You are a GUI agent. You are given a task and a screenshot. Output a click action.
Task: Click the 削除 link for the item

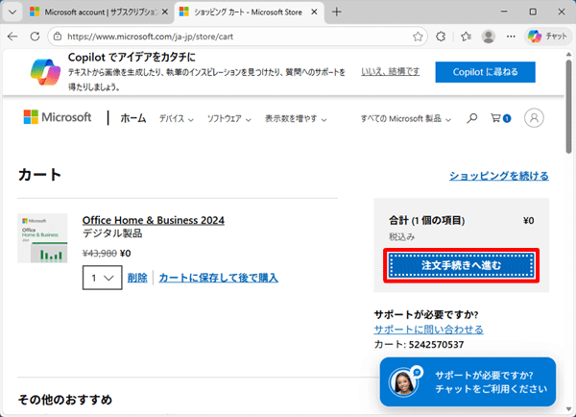pyautogui.click(x=137, y=278)
